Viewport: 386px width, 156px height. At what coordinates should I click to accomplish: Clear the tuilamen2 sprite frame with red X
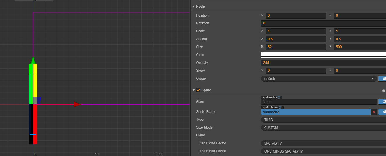pyautogui.click(x=374, y=112)
